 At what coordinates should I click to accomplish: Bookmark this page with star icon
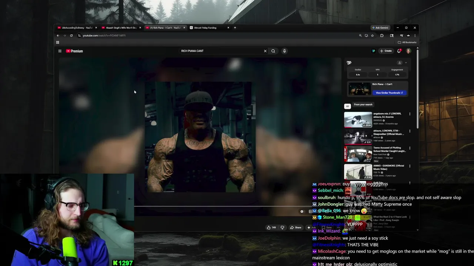[x=372, y=35]
